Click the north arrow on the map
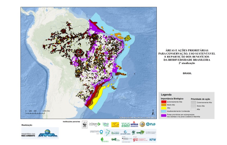 point(153,113)
